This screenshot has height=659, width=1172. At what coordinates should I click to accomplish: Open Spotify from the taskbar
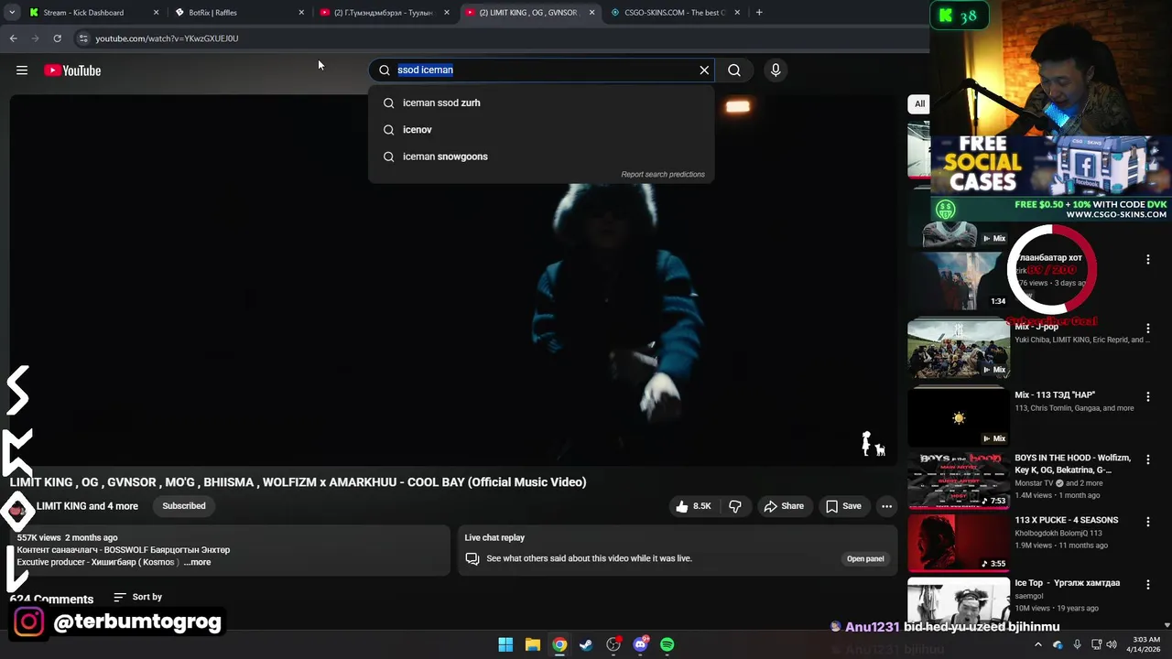tap(667, 644)
